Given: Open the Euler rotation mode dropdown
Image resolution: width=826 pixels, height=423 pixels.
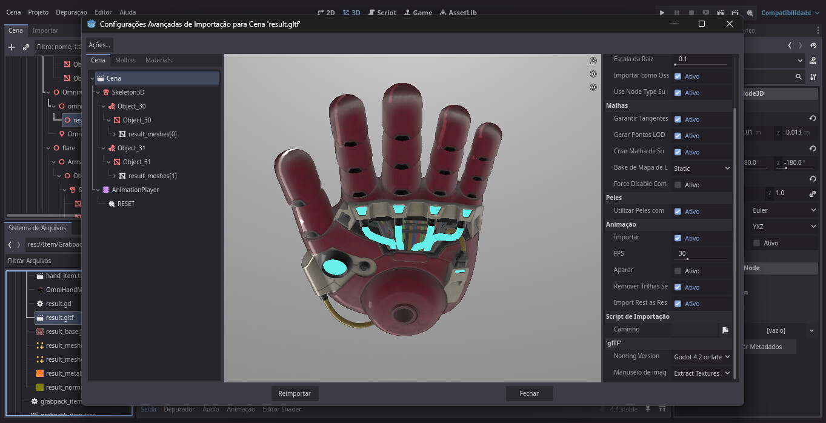Looking at the screenshot, I should tap(784, 210).
